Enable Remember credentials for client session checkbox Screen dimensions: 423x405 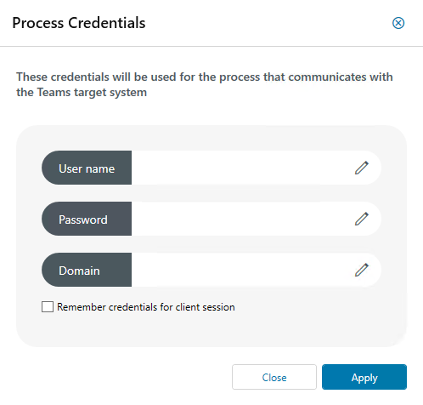pos(48,307)
